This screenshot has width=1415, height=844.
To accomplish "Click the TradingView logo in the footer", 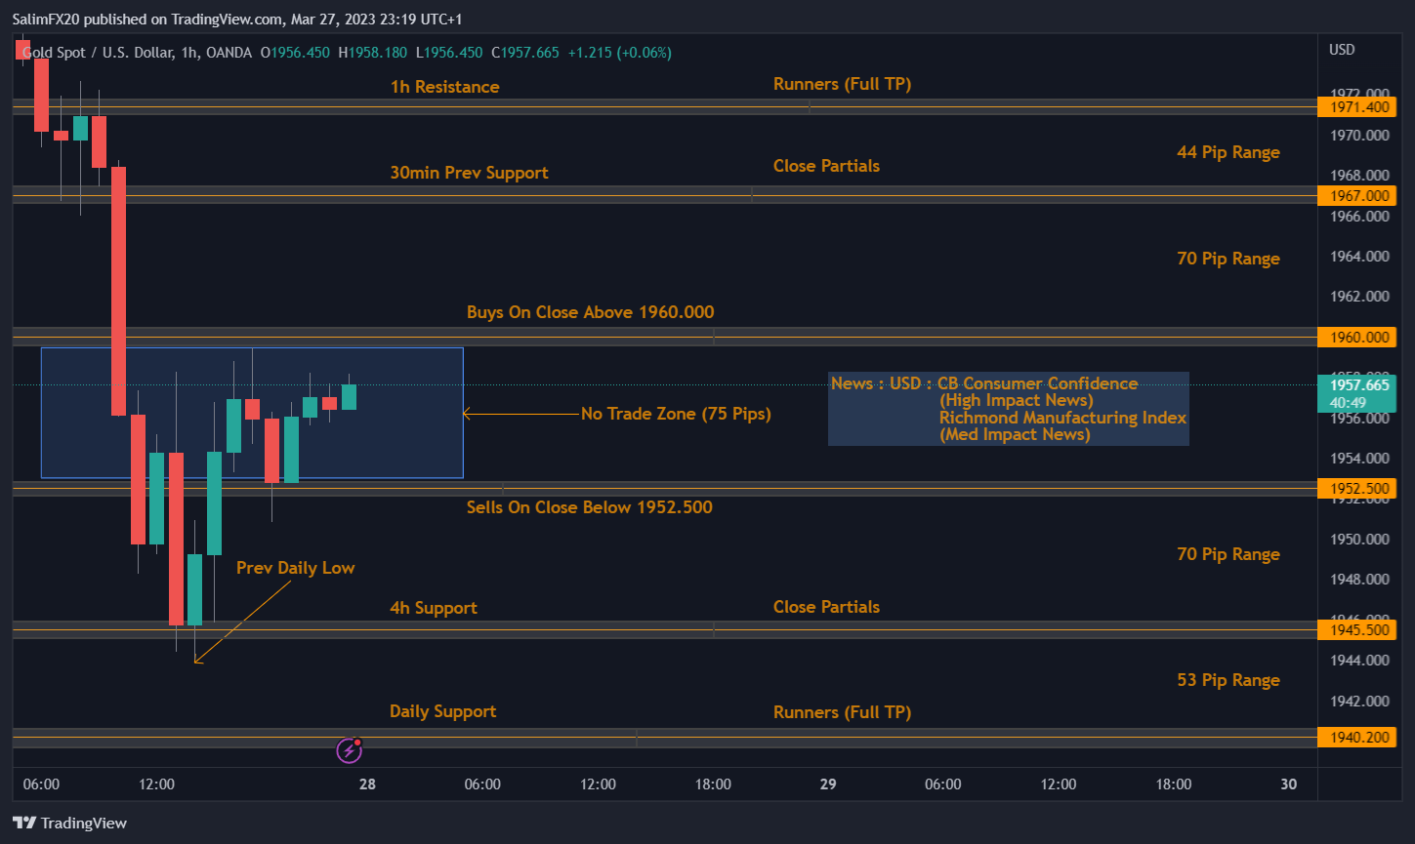I will pos(69,823).
